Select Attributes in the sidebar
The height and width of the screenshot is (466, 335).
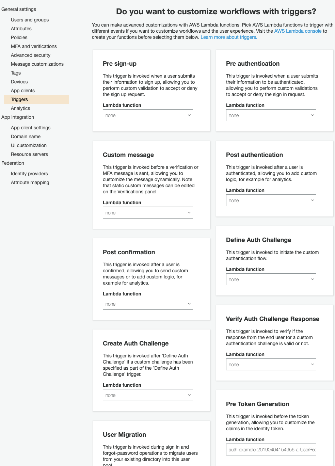point(21,29)
